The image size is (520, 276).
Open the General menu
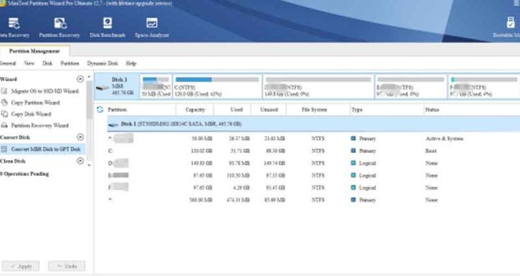click(8, 63)
